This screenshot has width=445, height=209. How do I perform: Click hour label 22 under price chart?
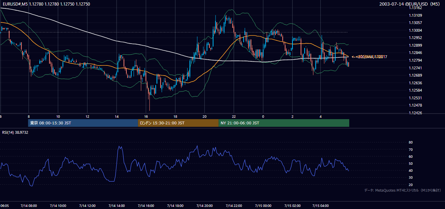234,116
